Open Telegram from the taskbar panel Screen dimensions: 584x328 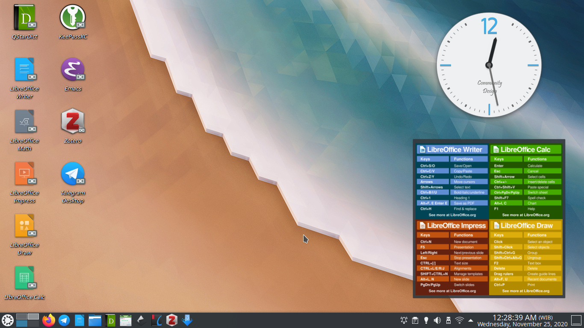coord(64,320)
